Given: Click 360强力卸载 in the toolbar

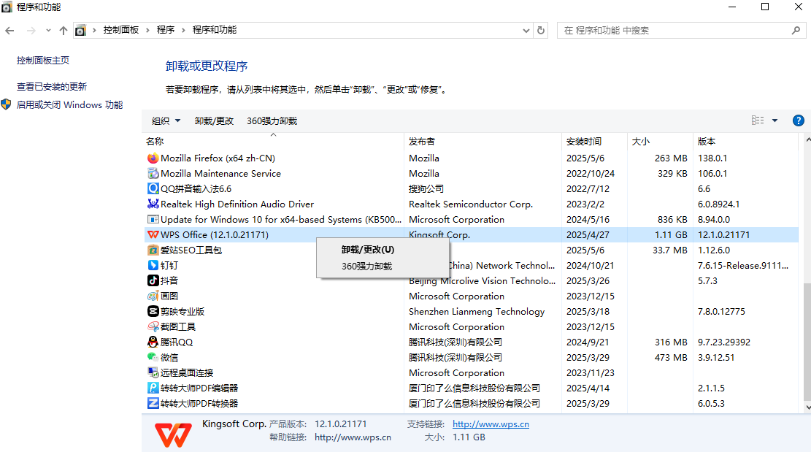Looking at the screenshot, I should [272, 121].
